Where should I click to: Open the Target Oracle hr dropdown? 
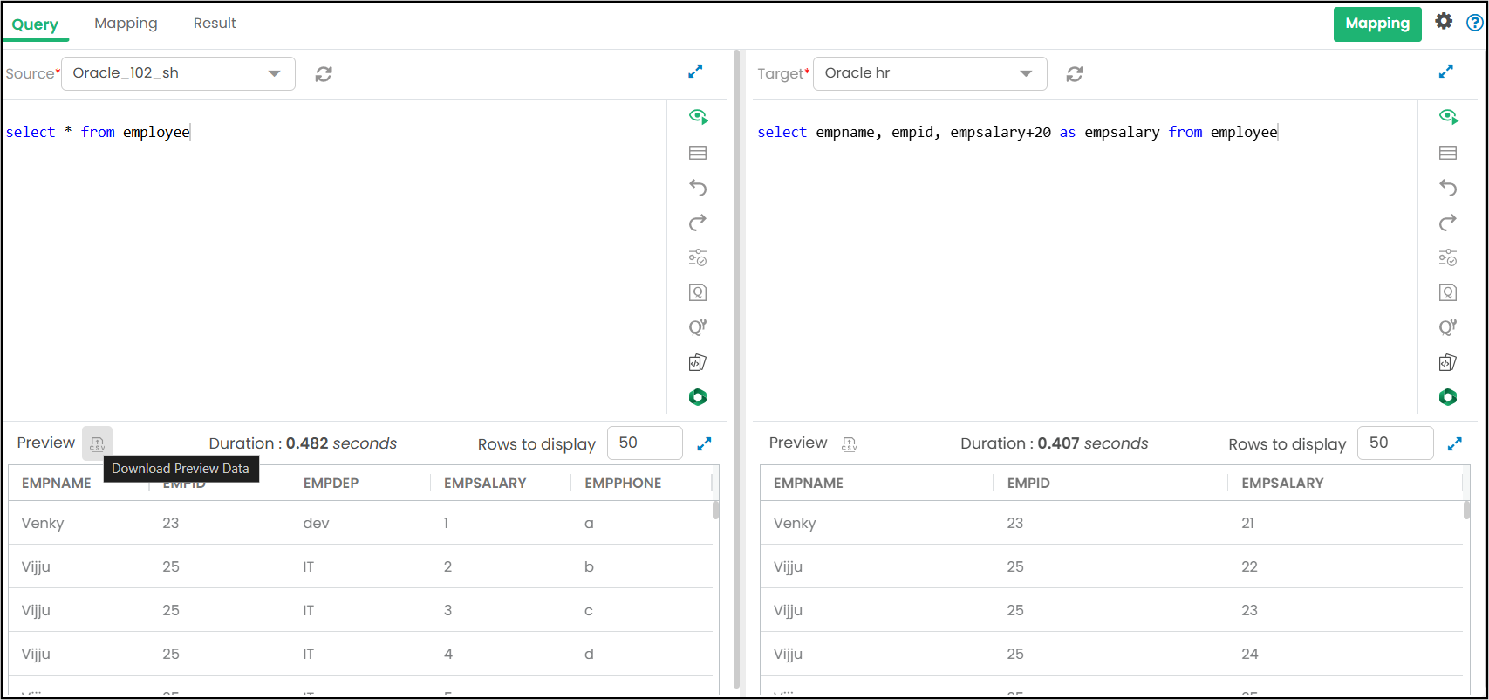click(929, 73)
